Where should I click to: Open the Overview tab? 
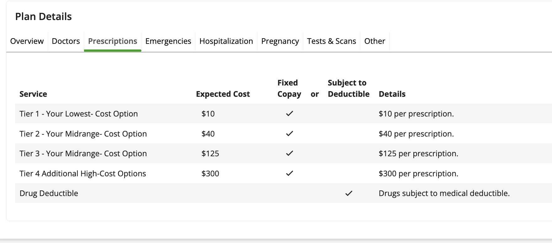27,41
